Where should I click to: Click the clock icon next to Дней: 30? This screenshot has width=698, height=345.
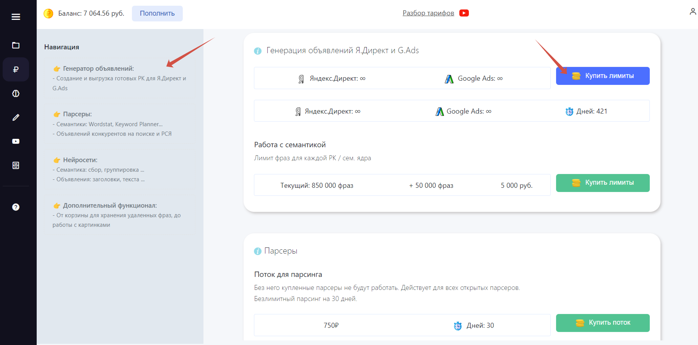pyautogui.click(x=458, y=326)
